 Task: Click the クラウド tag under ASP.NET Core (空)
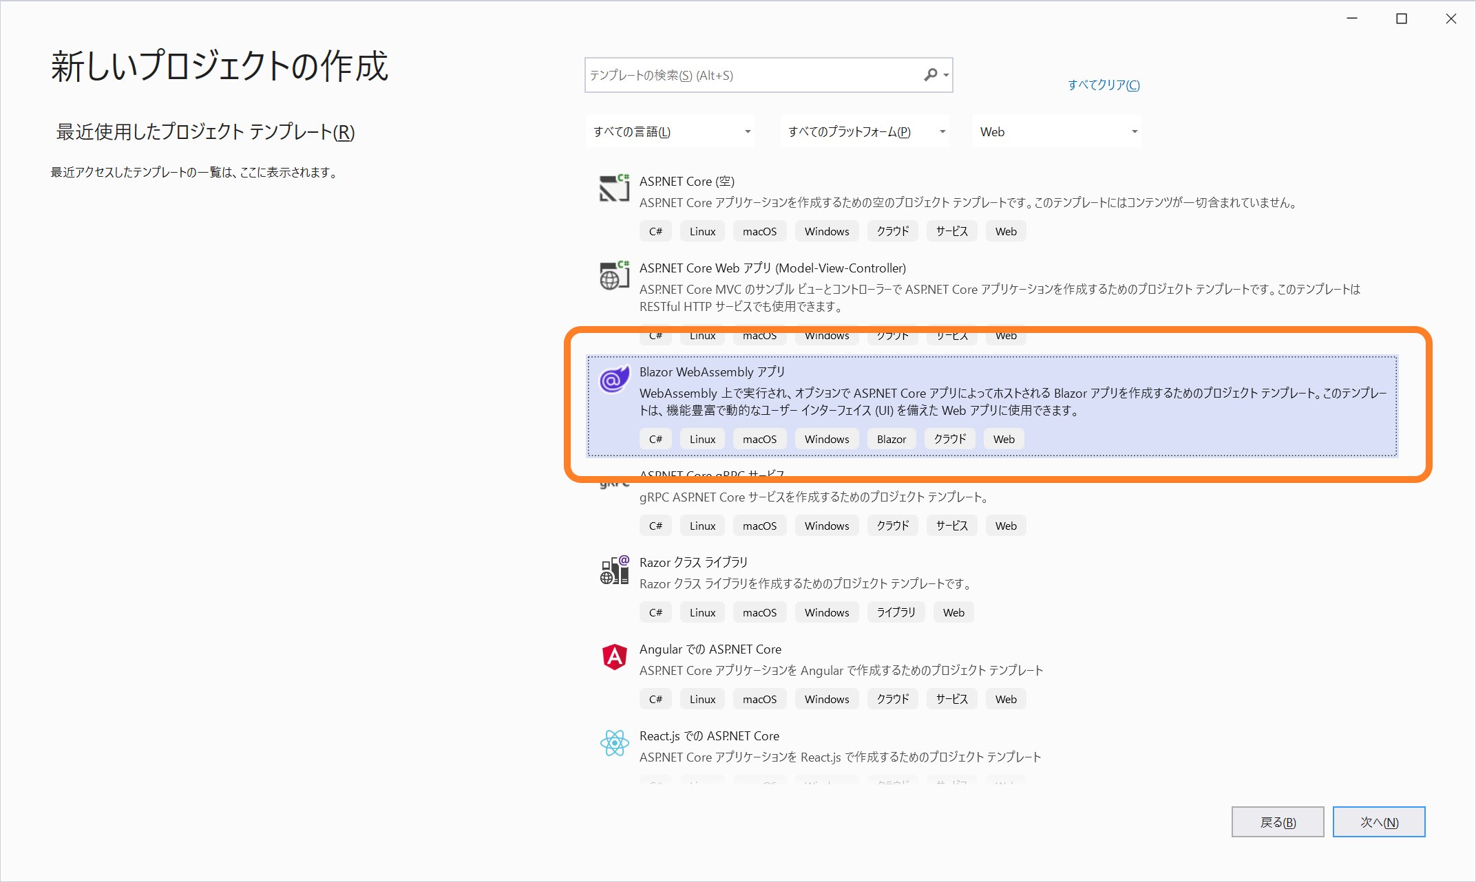click(x=893, y=231)
